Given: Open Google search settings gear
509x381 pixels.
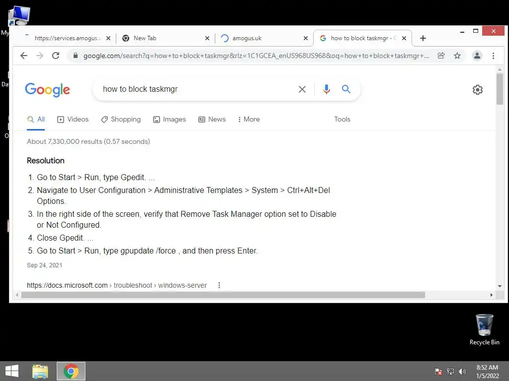Looking at the screenshot, I should 478,90.
